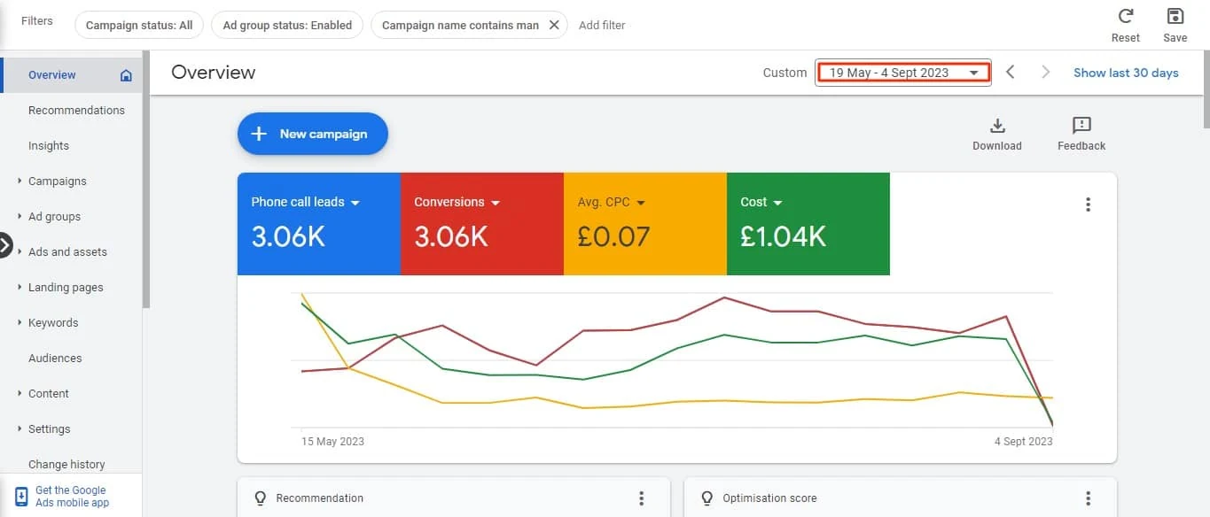
Task: Go to the next date period
Action: point(1046,73)
